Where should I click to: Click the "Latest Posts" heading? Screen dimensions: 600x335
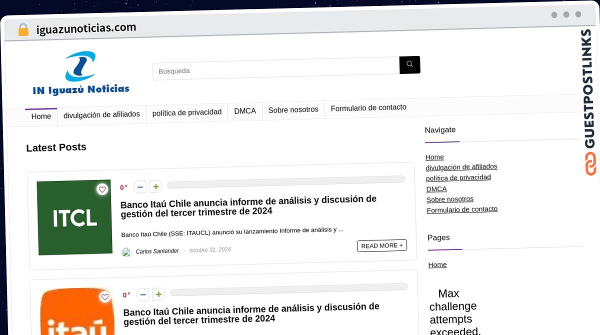(56, 147)
